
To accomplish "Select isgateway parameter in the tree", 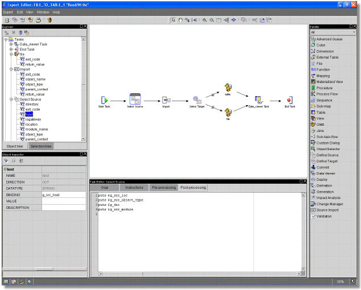I will 33,119.
